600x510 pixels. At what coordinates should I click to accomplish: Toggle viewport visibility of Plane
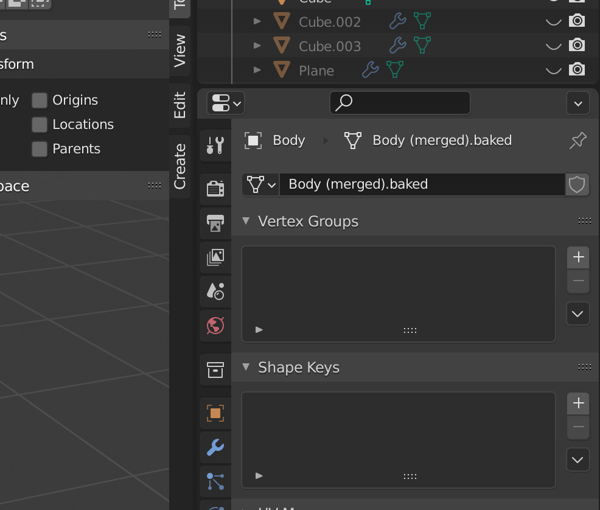click(x=553, y=71)
